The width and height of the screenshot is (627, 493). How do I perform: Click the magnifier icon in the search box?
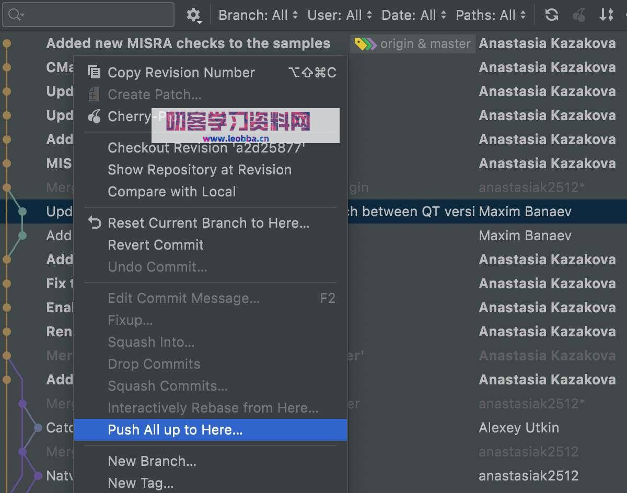click(15, 15)
